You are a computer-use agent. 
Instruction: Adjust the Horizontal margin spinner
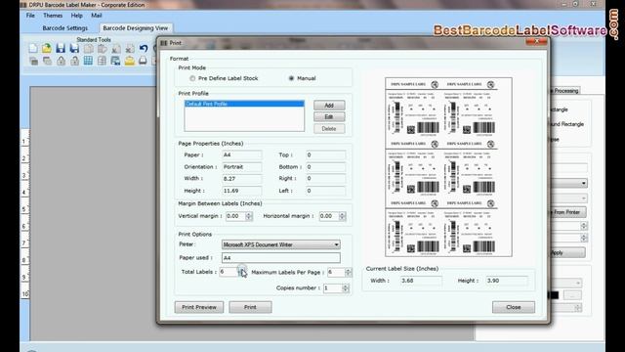pyautogui.click(x=342, y=216)
